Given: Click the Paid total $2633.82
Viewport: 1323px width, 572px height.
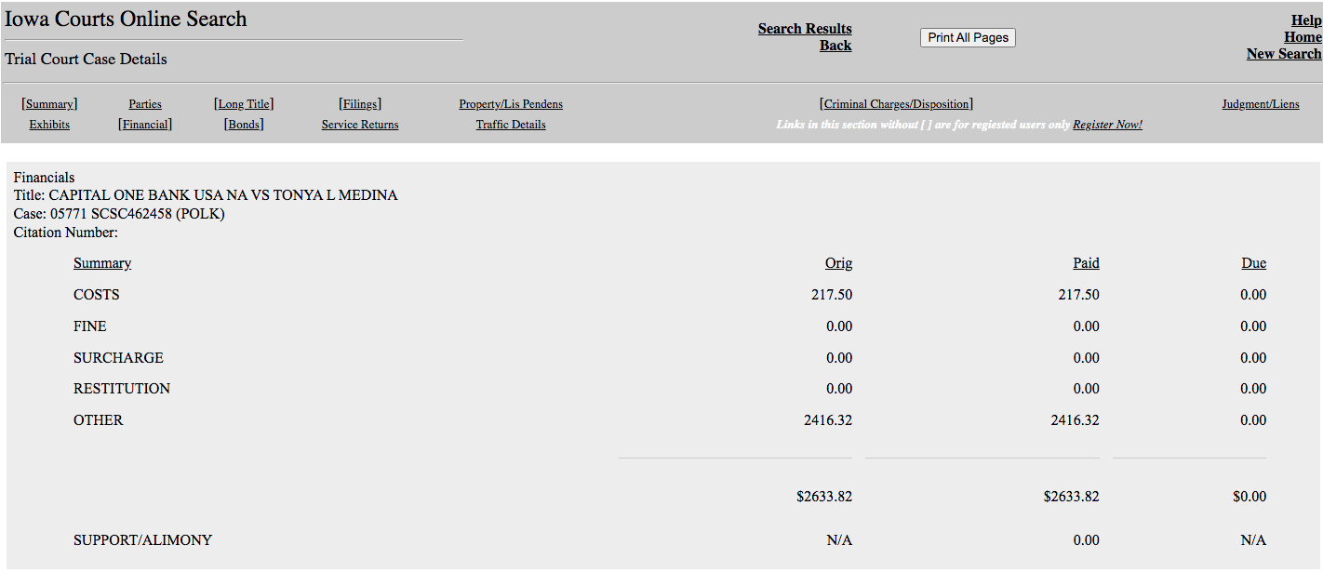Looking at the screenshot, I should 1072,497.
